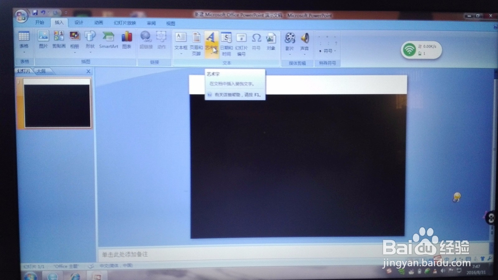
Task: Click the 表格 table grid icon
Action: coord(24,36)
